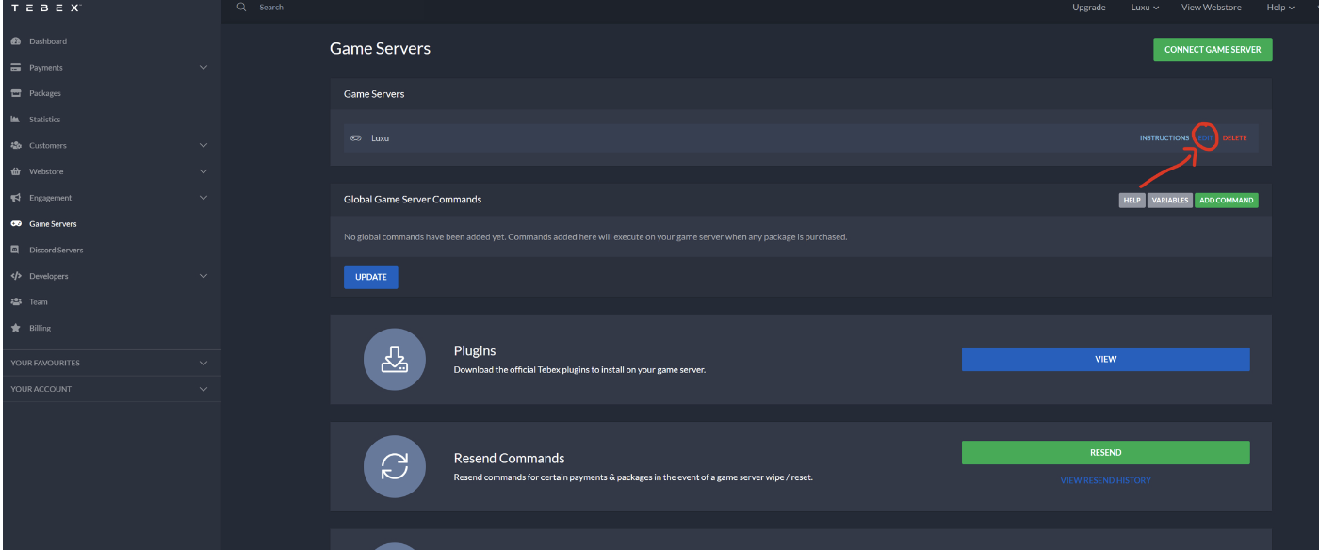Click the blue Update button
Screen dimensions: 1319x550
point(371,277)
